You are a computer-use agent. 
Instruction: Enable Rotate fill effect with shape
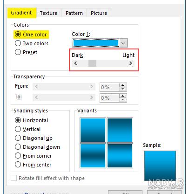[x=13, y=178]
